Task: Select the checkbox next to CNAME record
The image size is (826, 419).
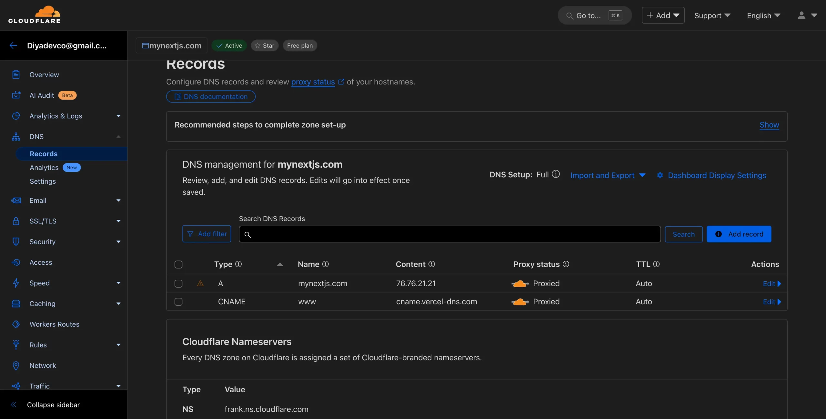Action: click(x=179, y=301)
